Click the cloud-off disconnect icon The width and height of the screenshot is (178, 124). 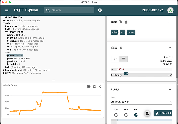tap(162, 10)
